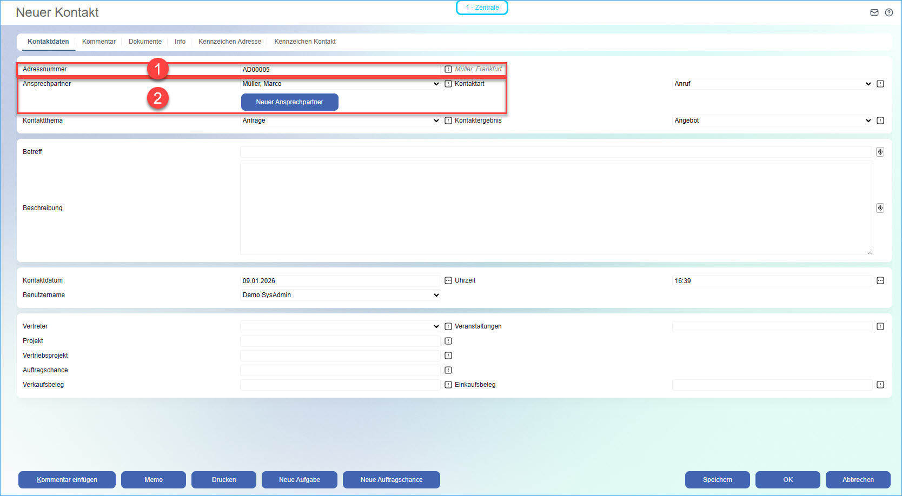The image size is (902, 496).
Task: Click the Neue Auftragschance button
Action: 391,480
